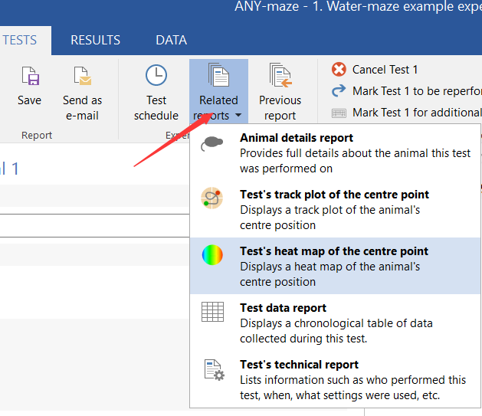Screen dimensions: 482x416
Task: Click the Send as e-mail envelope icon
Action: click(82, 77)
